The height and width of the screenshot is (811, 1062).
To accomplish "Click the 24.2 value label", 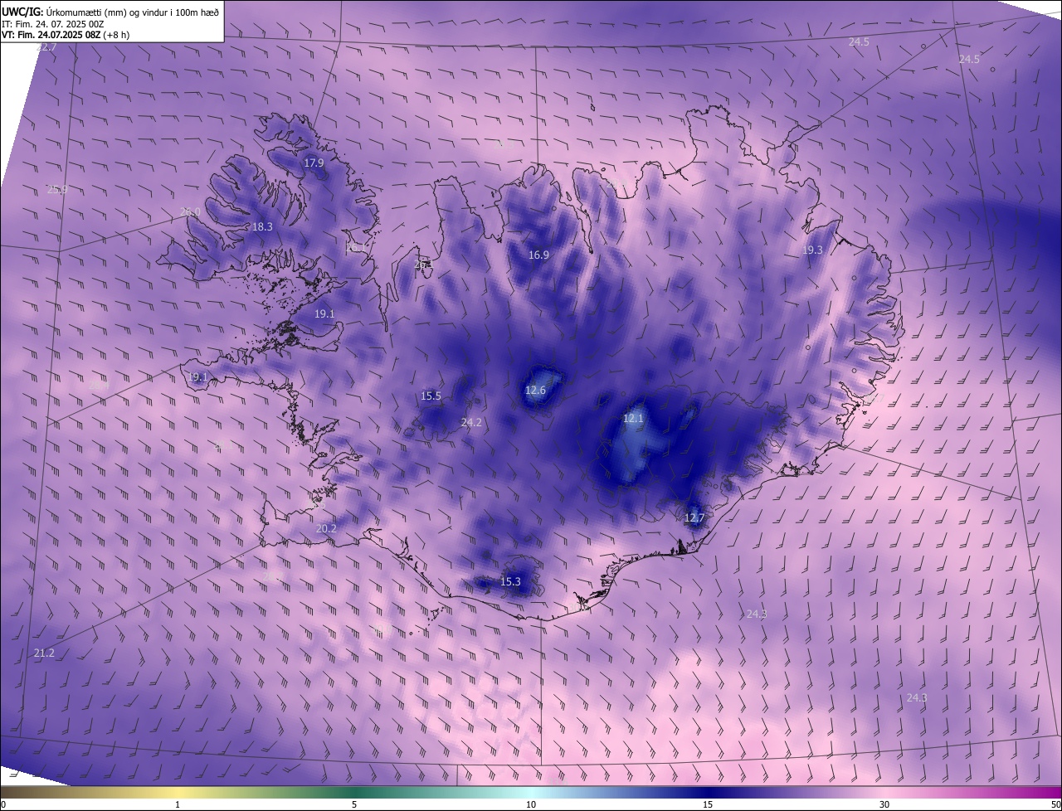I will coord(471,422).
